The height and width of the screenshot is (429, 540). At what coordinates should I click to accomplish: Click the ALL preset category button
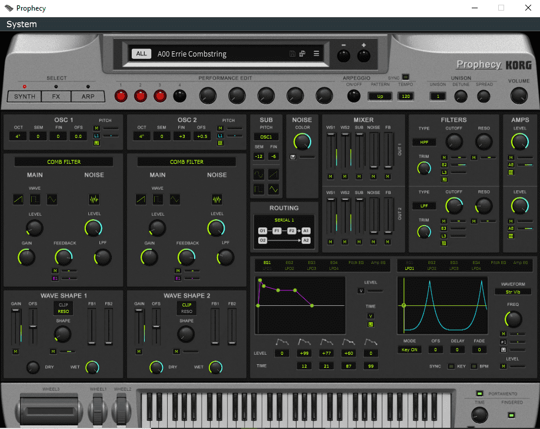pos(141,54)
